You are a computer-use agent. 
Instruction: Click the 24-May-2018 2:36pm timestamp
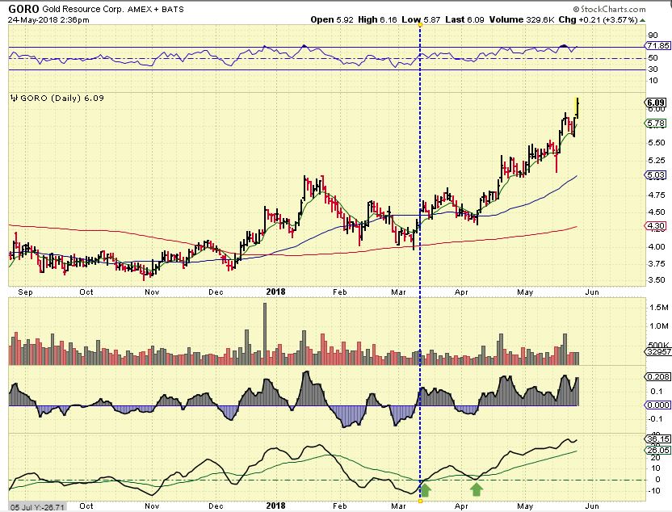(x=48, y=19)
